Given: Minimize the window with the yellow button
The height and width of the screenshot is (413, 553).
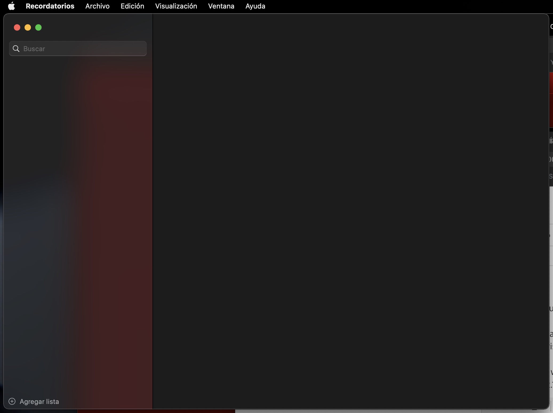Looking at the screenshot, I should pyautogui.click(x=28, y=27).
